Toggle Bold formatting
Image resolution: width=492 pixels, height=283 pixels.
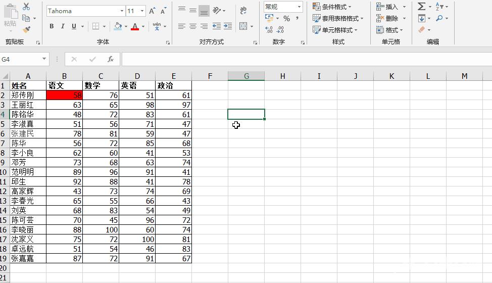[52, 26]
